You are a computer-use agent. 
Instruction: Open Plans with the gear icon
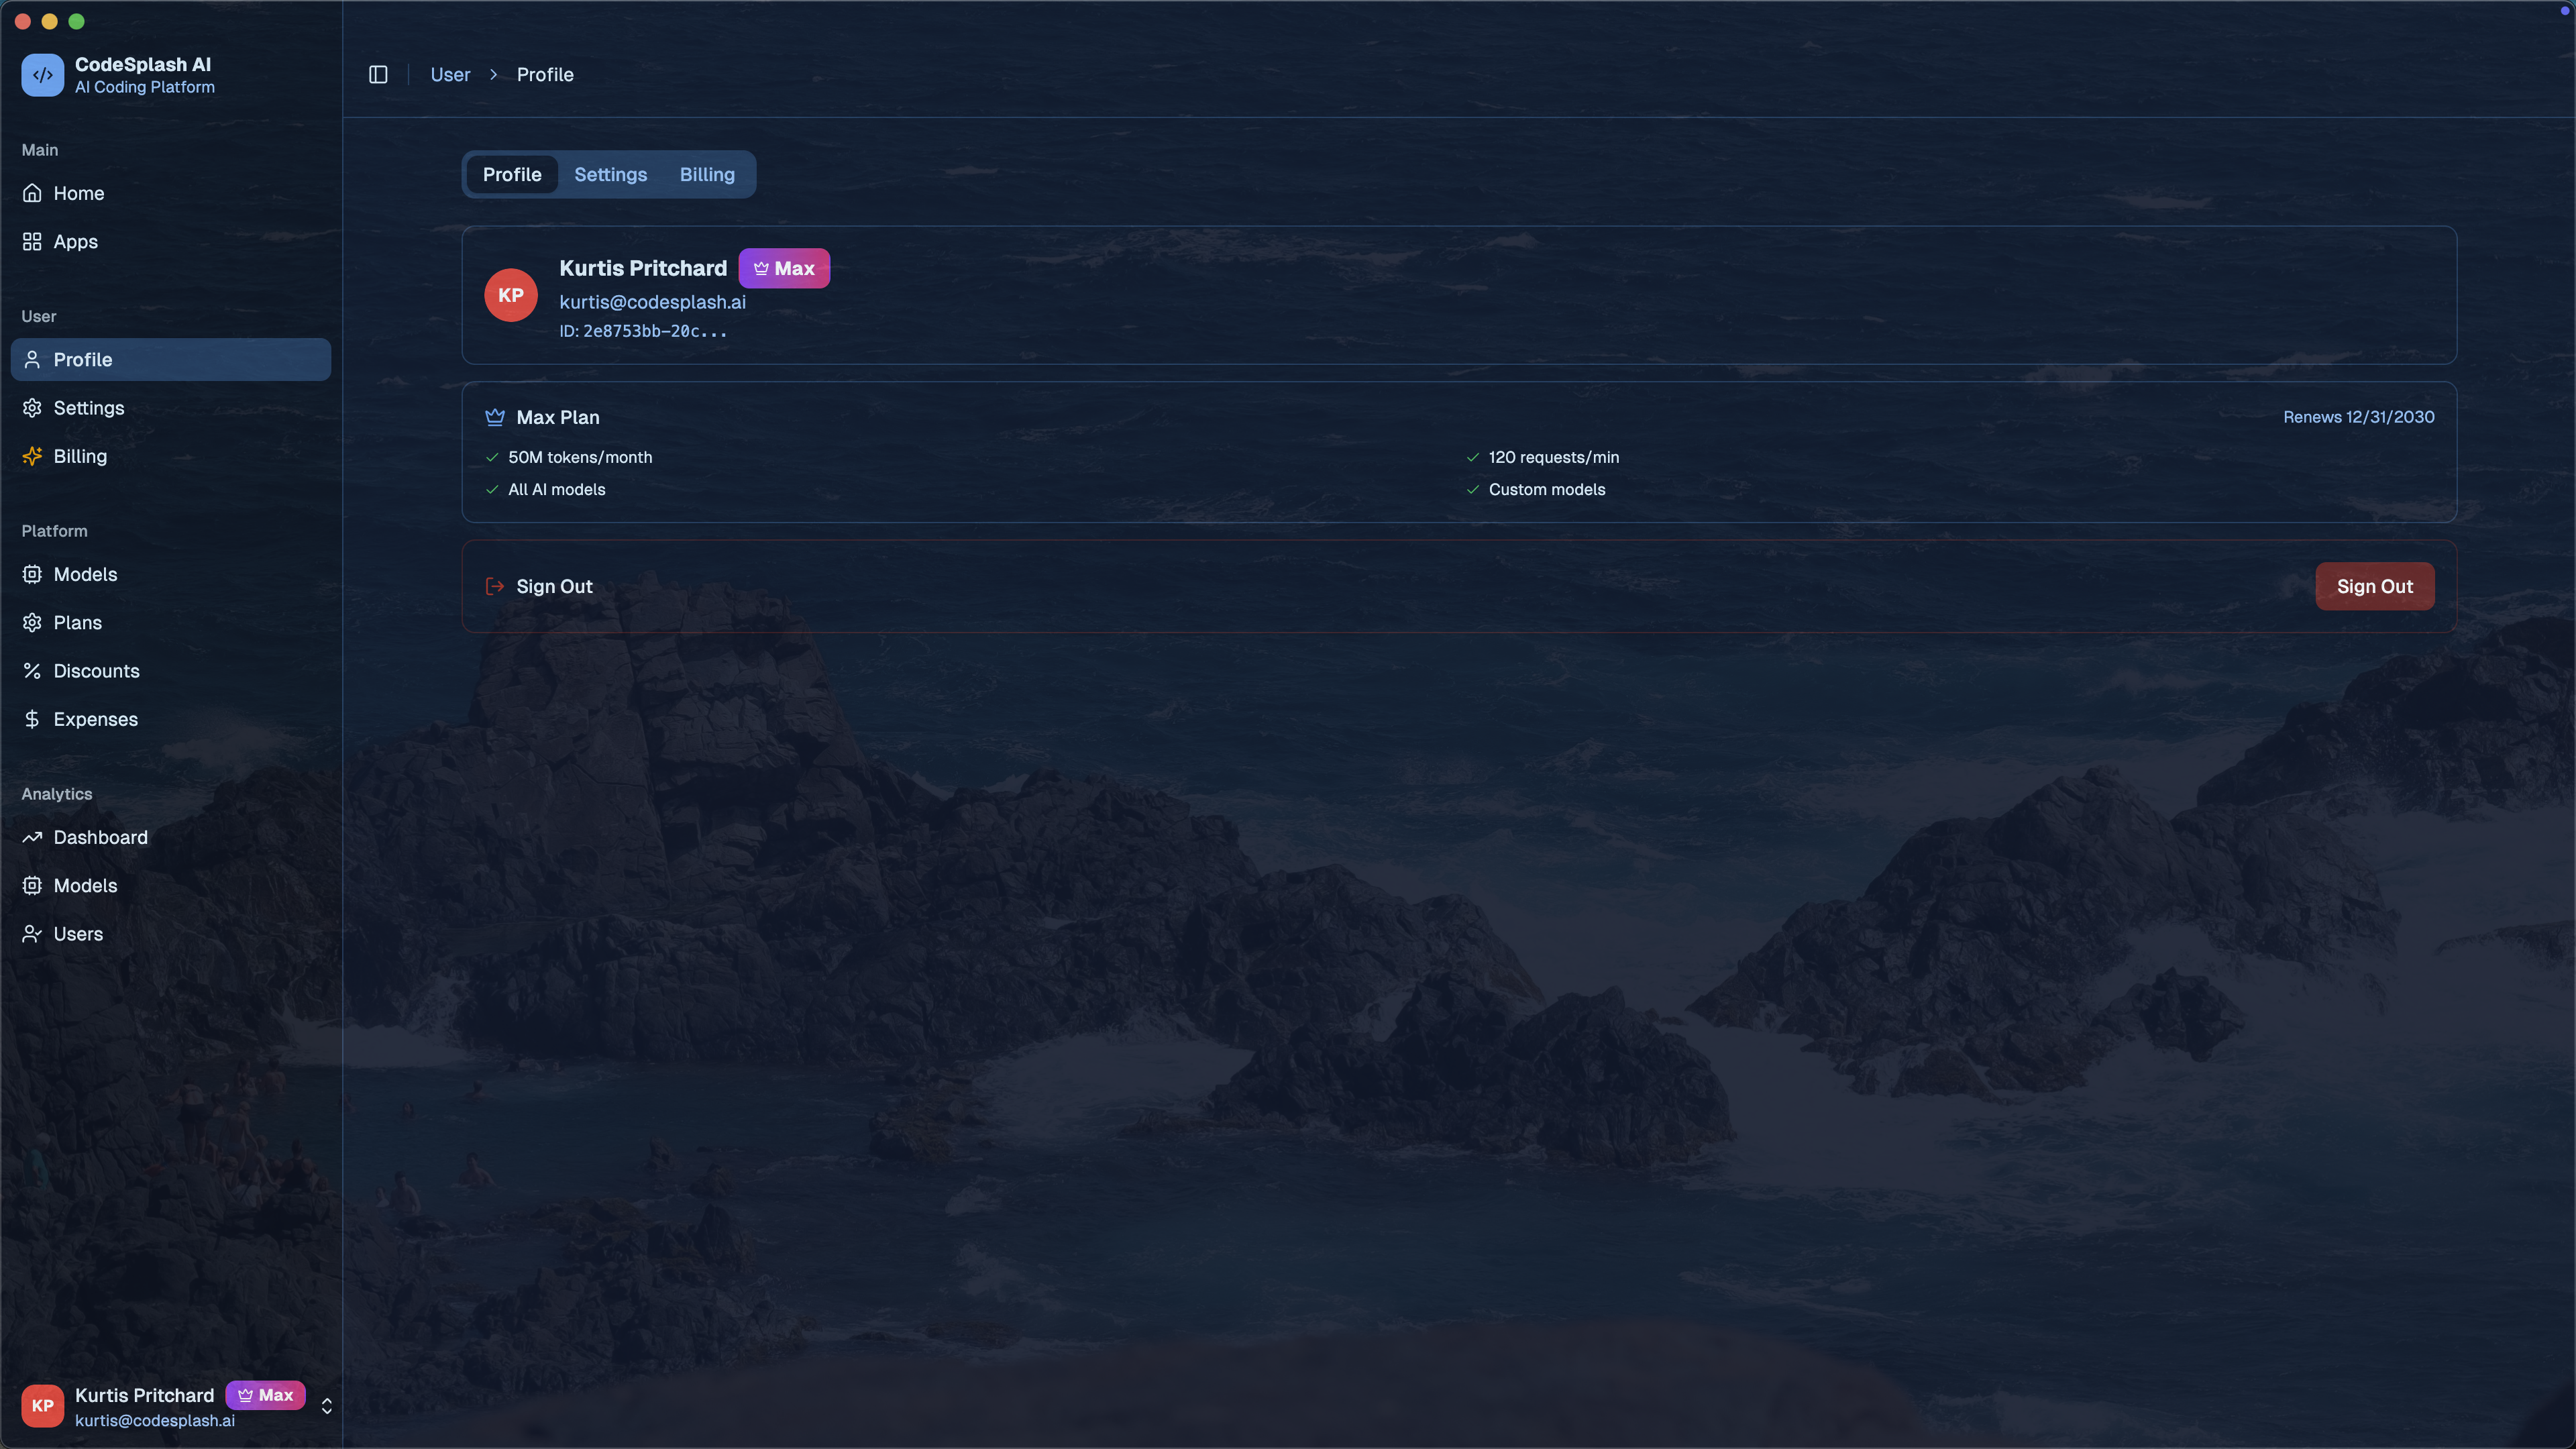point(32,622)
